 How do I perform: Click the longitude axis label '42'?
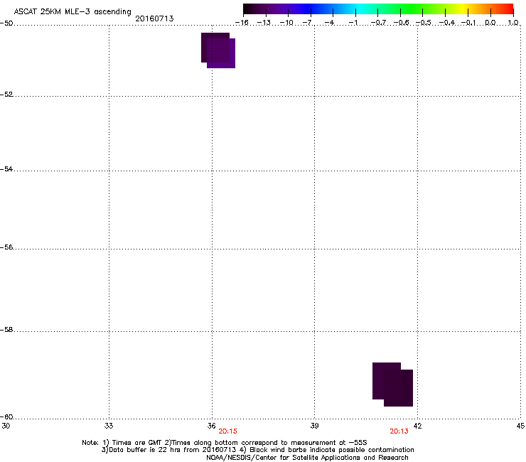pyautogui.click(x=417, y=426)
